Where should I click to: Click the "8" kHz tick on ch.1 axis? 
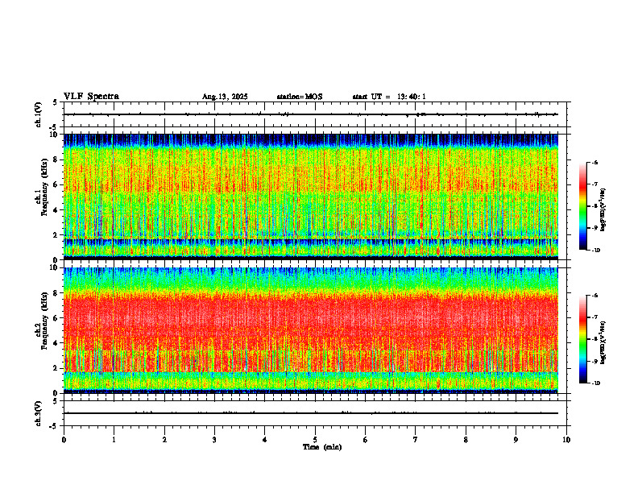pos(56,159)
